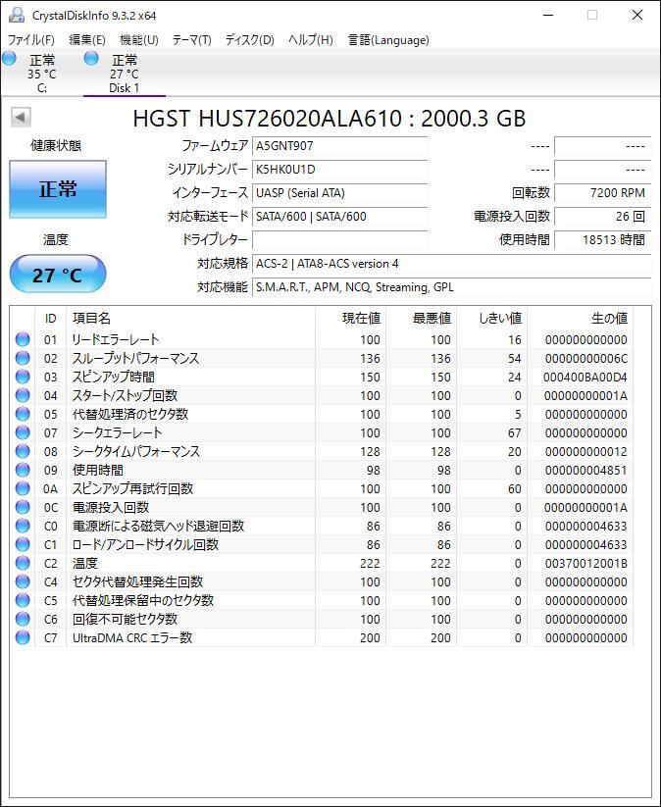
Task: Click the しきい値 column header
Action: (x=491, y=318)
